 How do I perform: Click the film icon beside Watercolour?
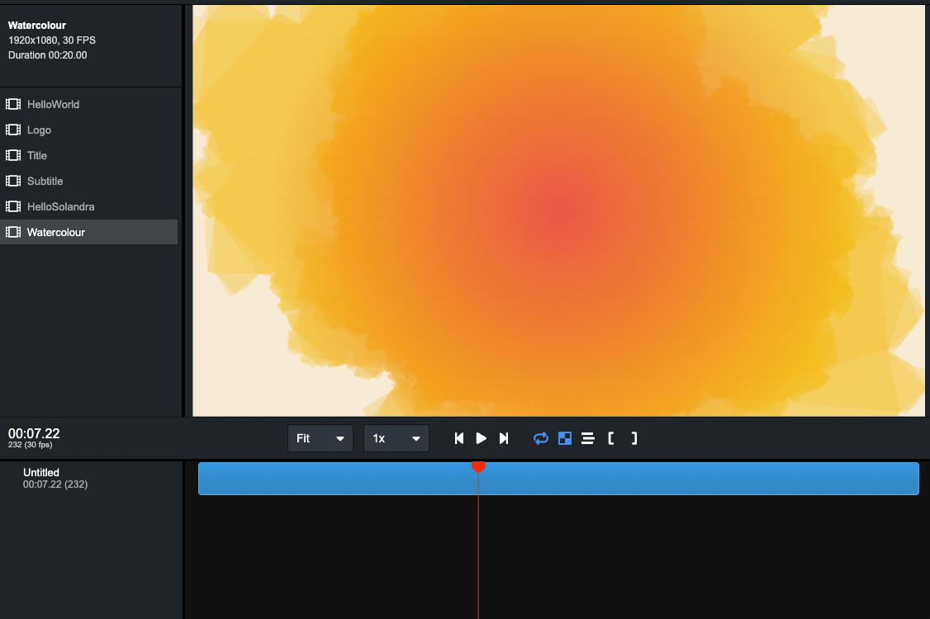coord(13,233)
